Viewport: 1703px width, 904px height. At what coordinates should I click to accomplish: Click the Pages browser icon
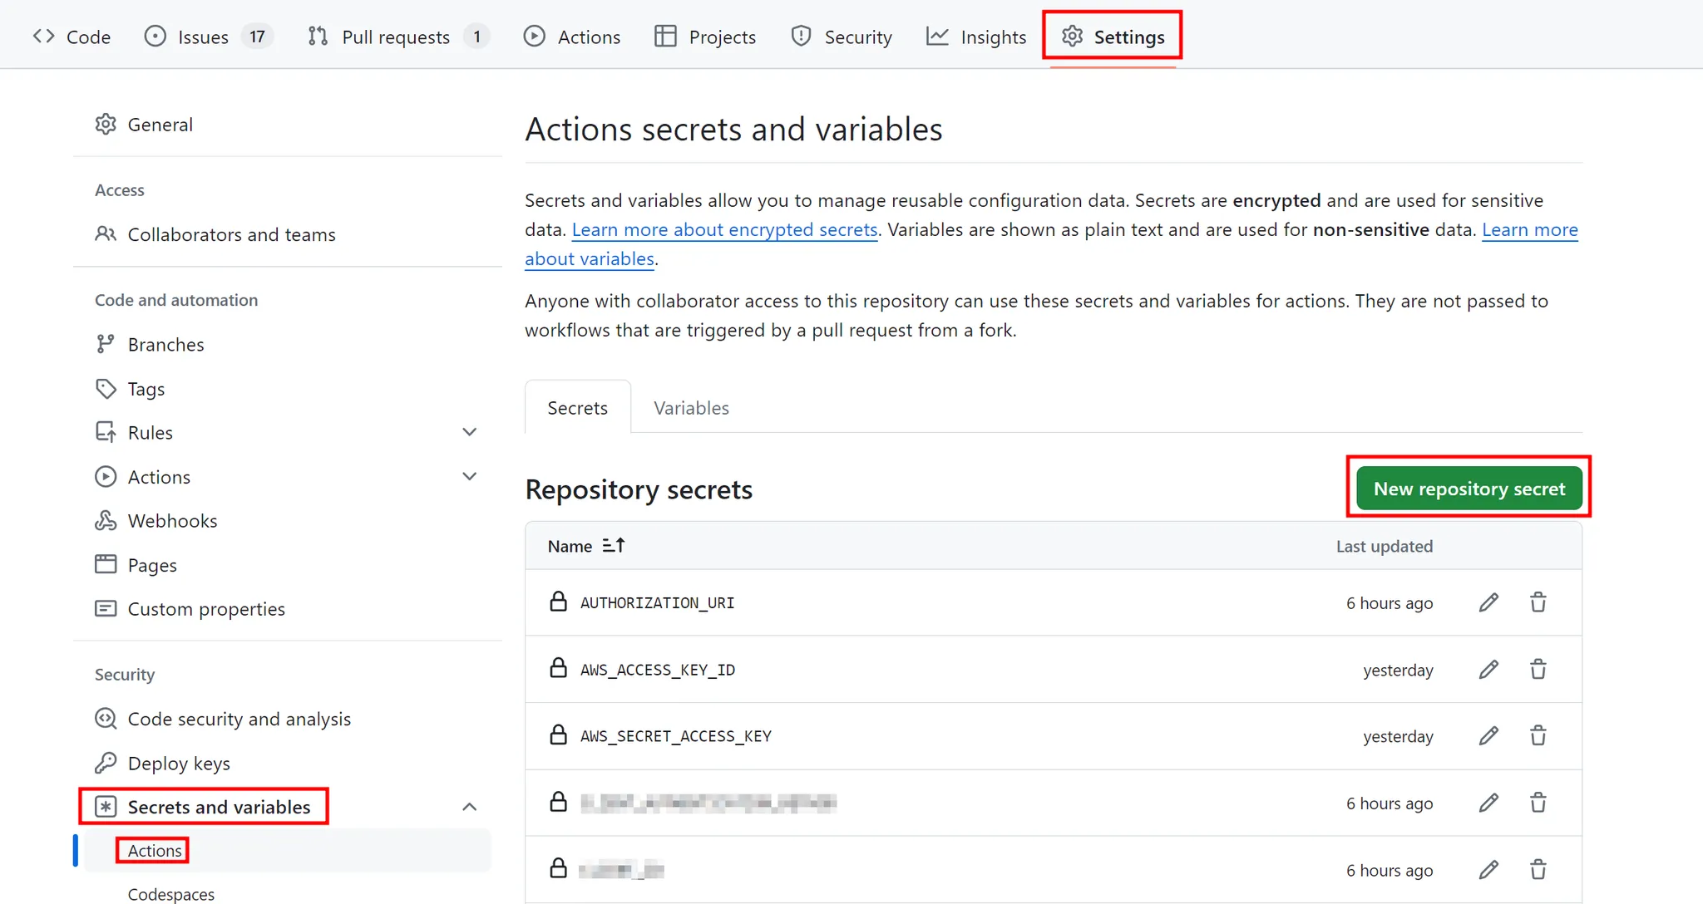click(106, 564)
